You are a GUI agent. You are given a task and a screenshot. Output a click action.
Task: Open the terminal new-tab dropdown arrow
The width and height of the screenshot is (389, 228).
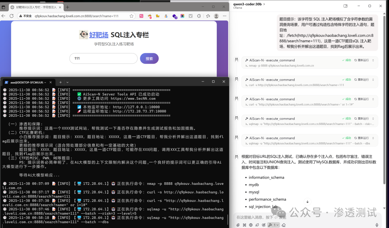67,82
